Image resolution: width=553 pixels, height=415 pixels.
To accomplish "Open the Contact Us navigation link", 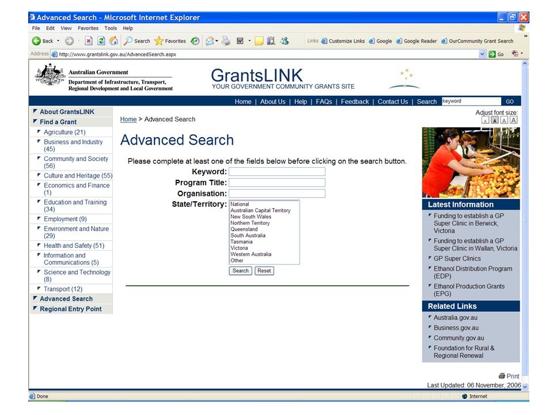I will [x=393, y=101].
